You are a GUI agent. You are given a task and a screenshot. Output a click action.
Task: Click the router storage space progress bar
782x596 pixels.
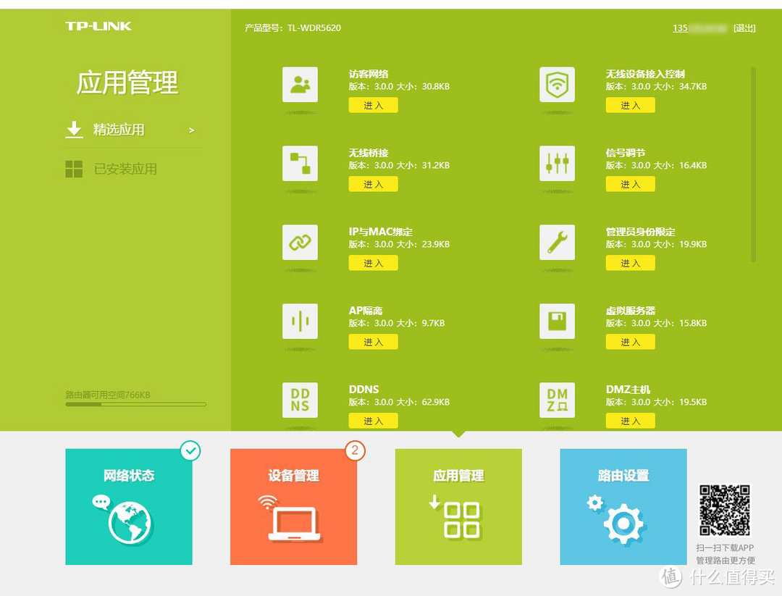(134, 405)
